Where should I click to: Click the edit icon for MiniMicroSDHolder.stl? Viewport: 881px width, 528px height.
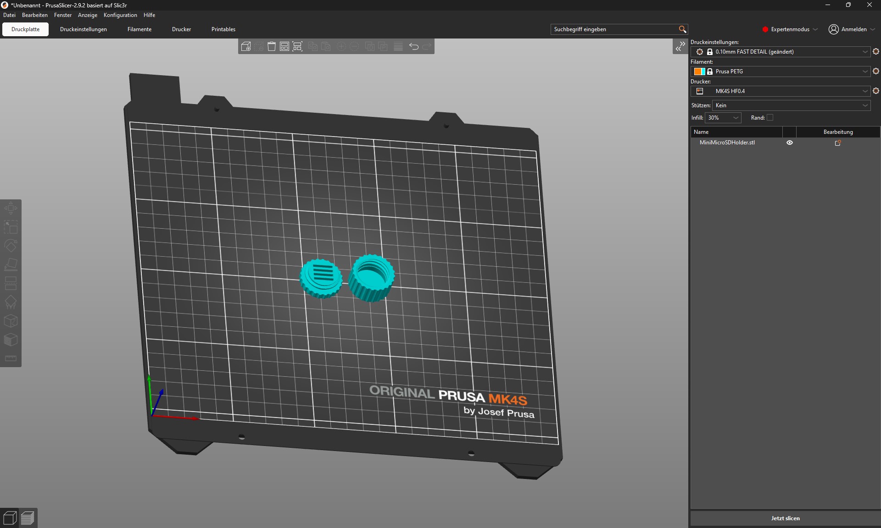[838, 143]
